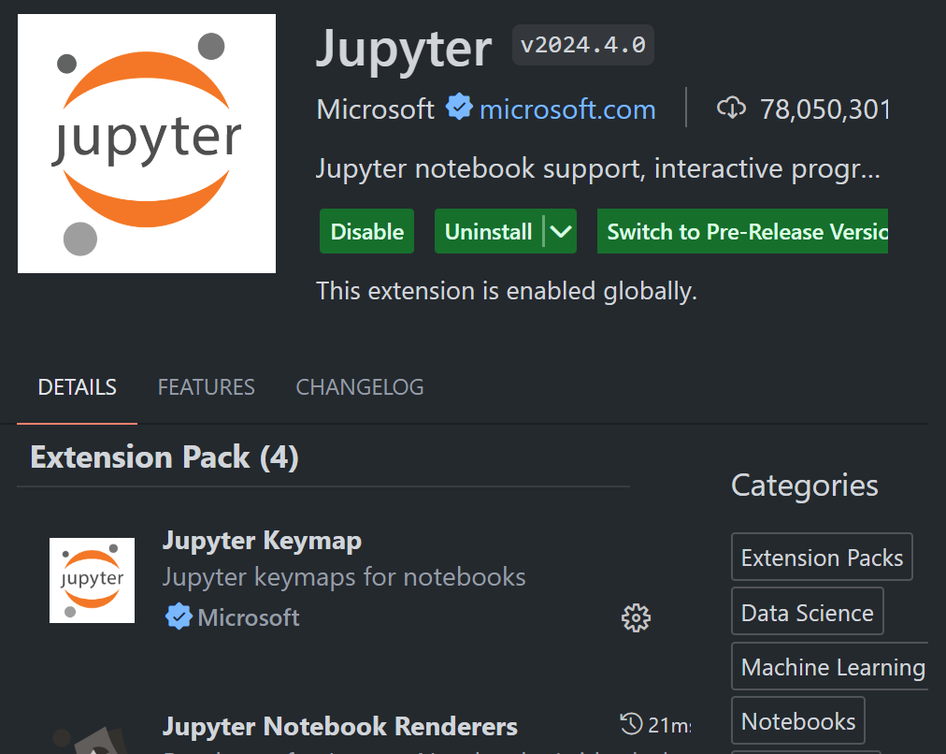Image resolution: width=946 pixels, height=754 pixels.
Task: Select the Notebooks category
Action: [798, 721]
